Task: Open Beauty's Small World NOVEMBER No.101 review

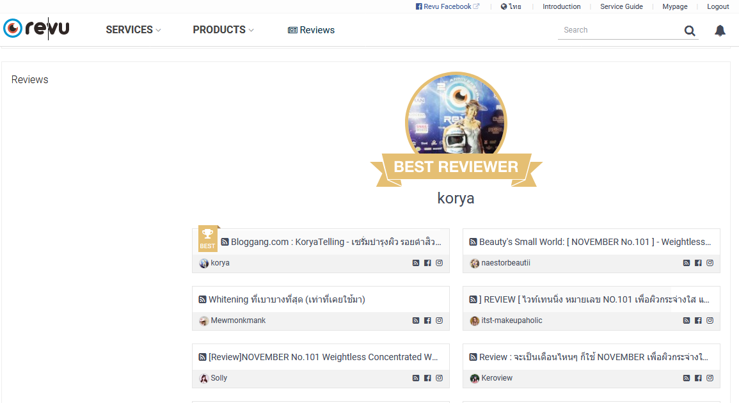Action: pyautogui.click(x=590, y=242)
